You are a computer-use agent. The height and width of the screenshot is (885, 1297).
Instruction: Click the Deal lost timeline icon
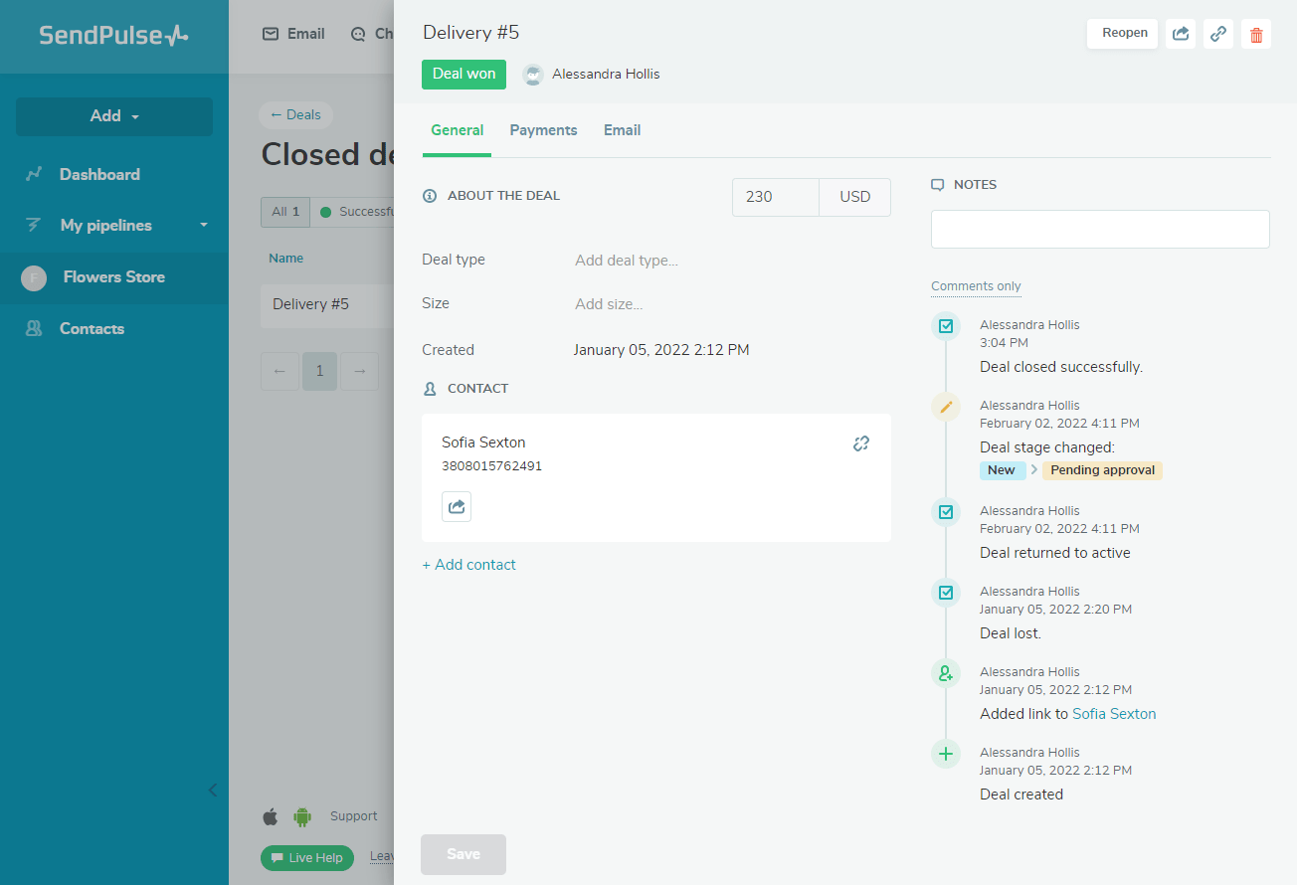946,592
